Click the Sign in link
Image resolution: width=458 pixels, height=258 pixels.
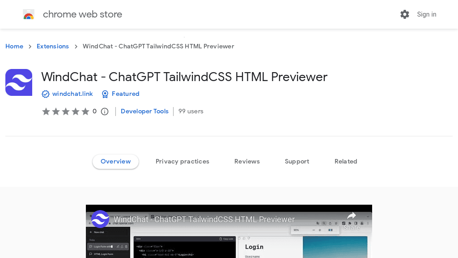click(x=426, y=14)
